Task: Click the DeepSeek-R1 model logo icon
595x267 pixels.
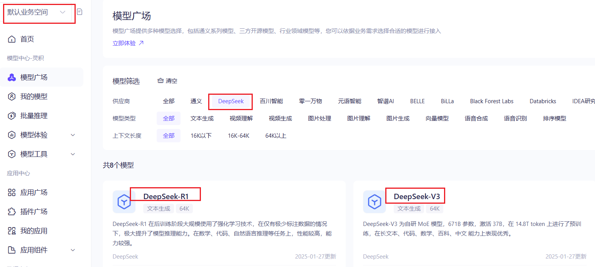Action: [x=124, y=202]
